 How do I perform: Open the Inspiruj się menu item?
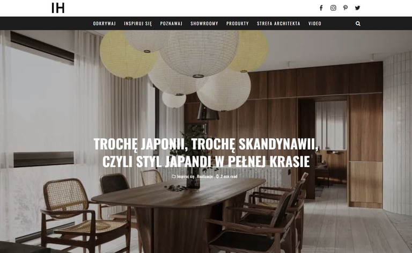pos(138,24)
